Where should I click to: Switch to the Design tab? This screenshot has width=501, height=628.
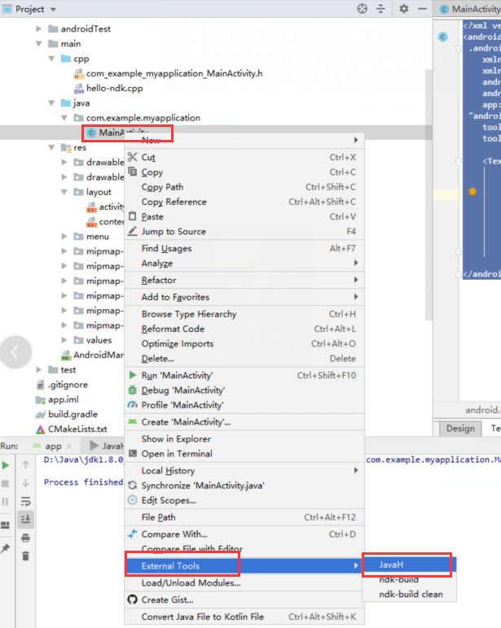point(460,428)
